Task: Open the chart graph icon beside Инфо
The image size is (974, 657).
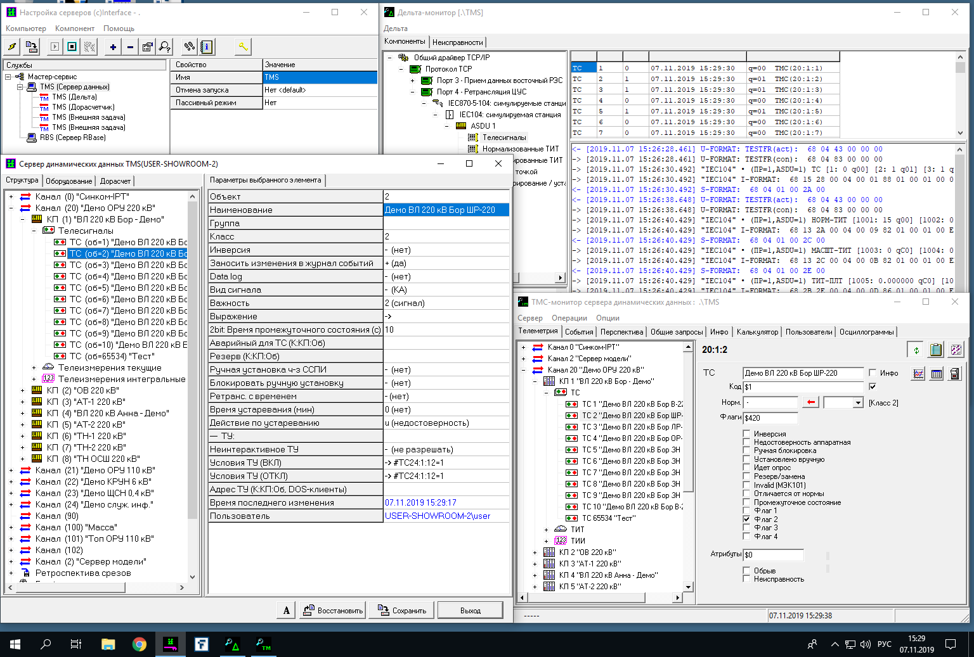Action: pos(918,374)
